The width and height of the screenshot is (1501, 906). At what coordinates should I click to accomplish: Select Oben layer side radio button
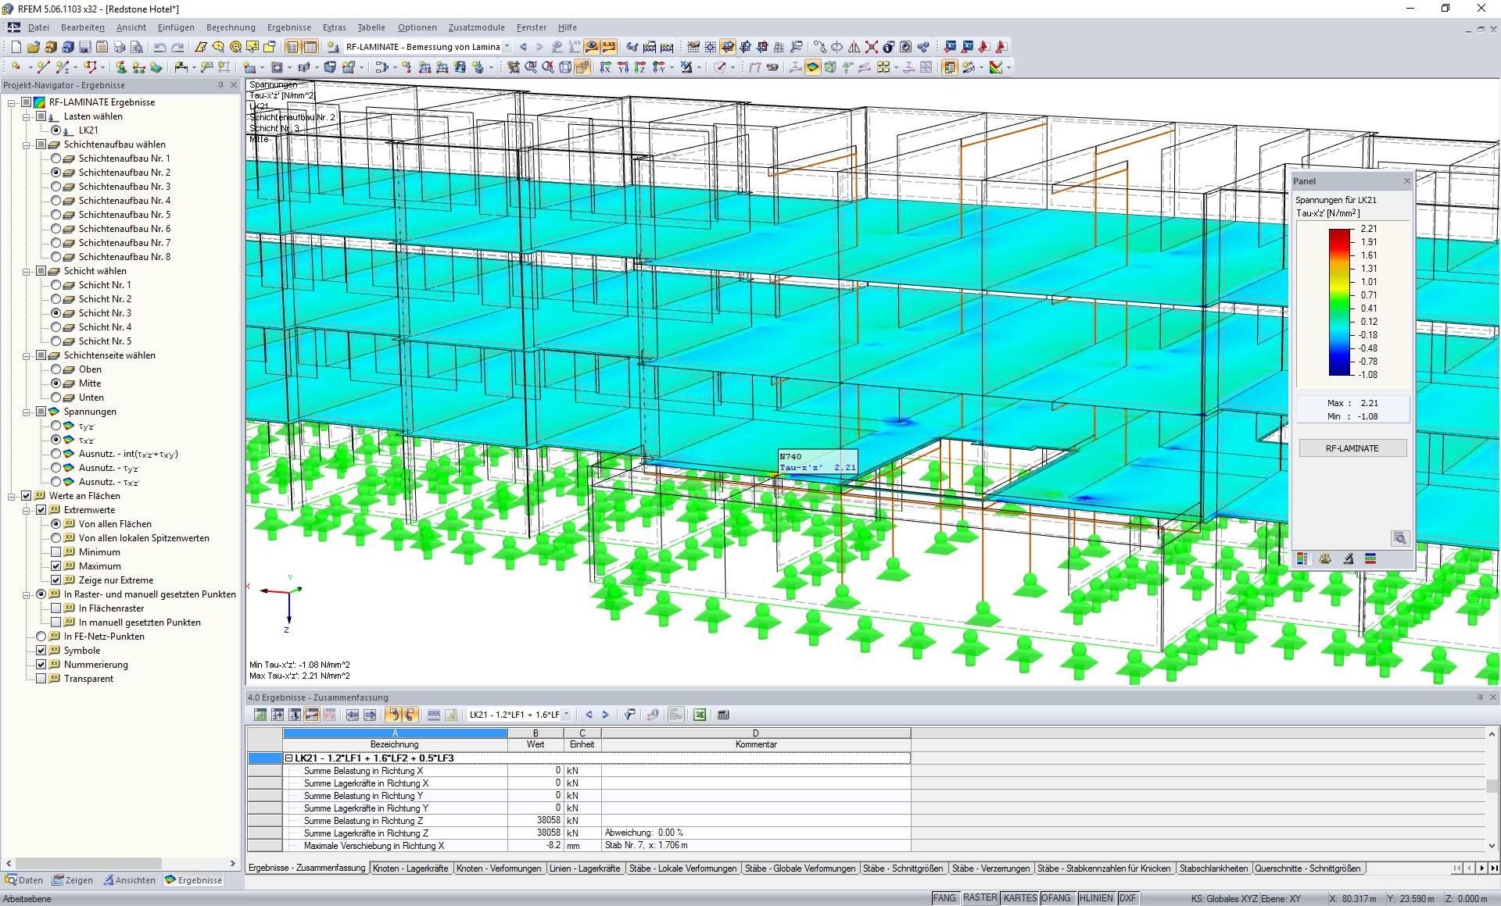coord(56,369)
